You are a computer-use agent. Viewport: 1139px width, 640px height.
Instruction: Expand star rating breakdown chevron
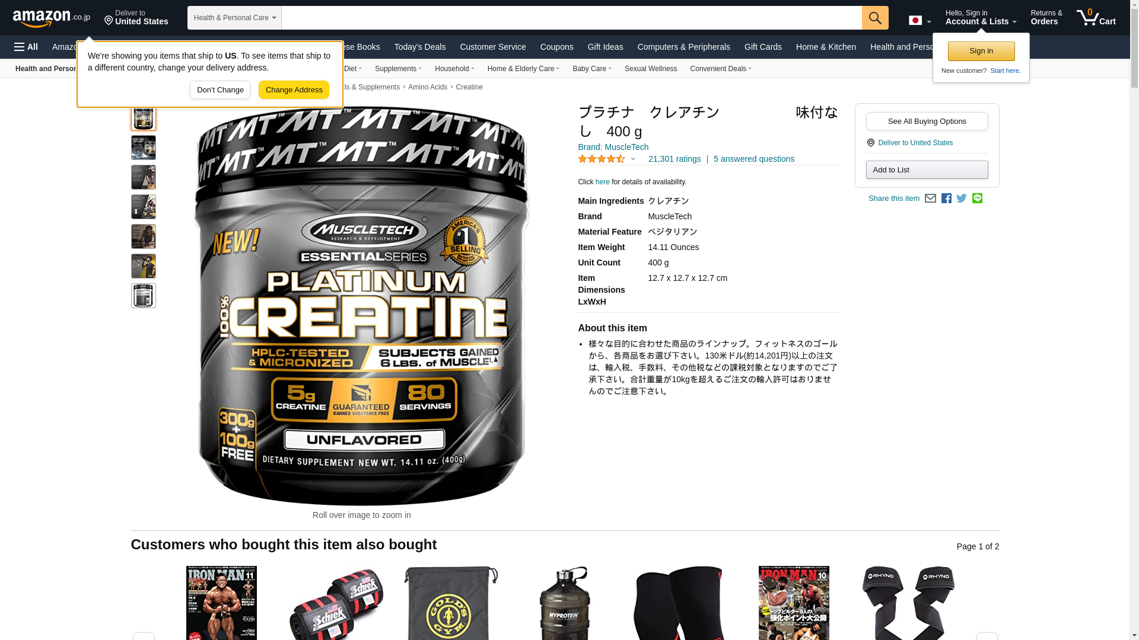pos(633,159)
